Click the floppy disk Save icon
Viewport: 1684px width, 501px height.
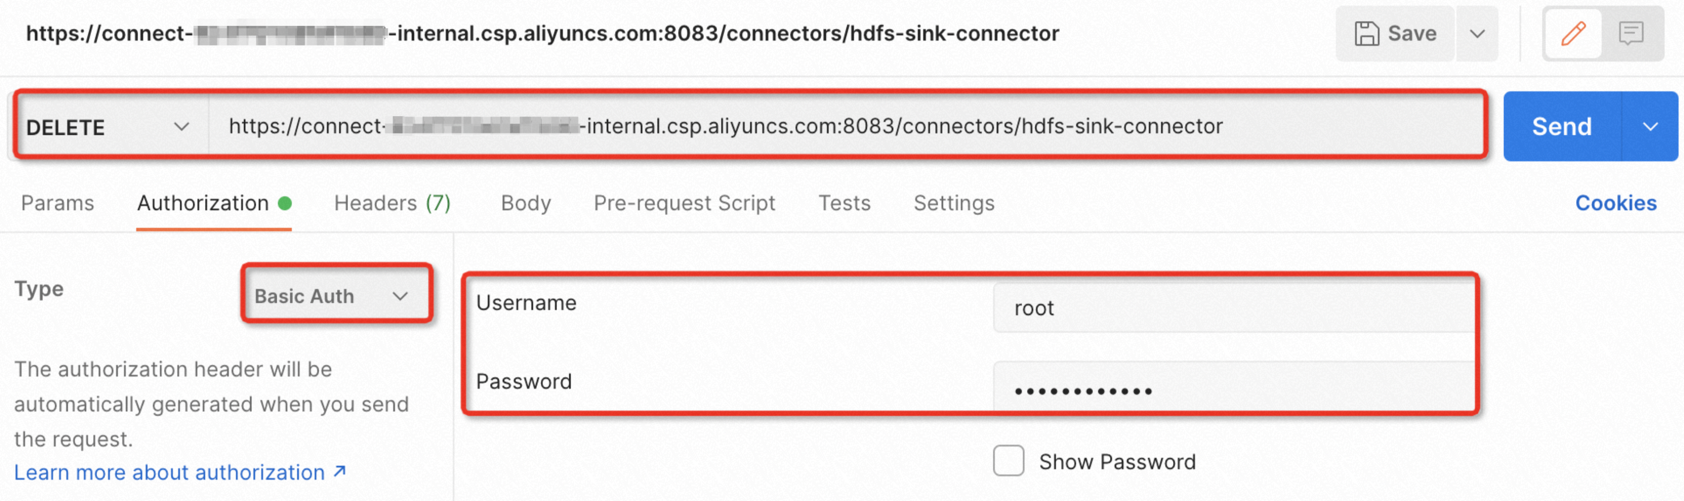(1366, 33)
